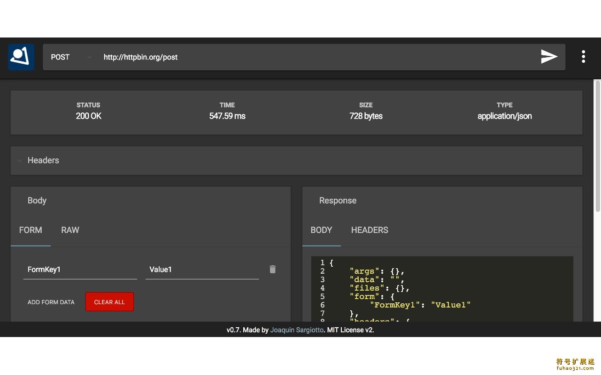Click the ADD FORM DATA button
Screen dimensions: 601x375
click(x=51, y=302)
